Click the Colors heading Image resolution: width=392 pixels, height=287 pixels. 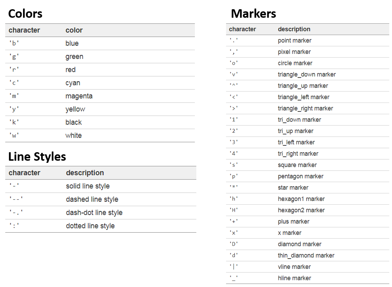[25, 13]
